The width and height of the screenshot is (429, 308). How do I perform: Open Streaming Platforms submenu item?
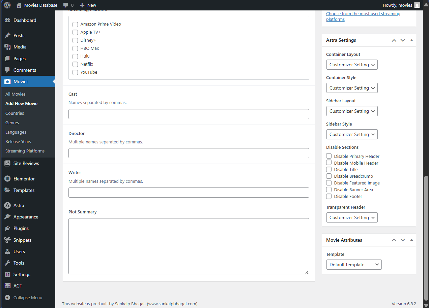[25, 151]
